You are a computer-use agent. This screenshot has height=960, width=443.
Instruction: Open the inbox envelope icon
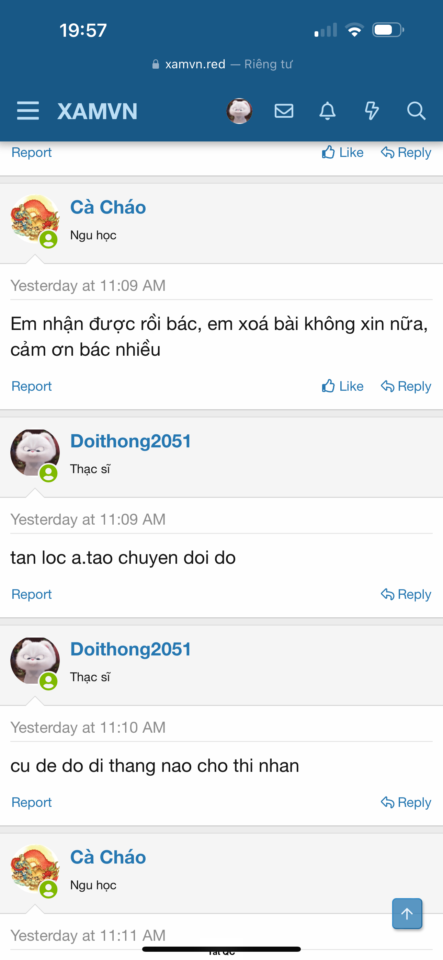coord(284,111)
